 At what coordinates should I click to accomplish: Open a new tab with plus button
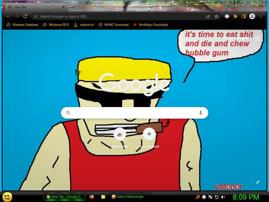[73, 7]
